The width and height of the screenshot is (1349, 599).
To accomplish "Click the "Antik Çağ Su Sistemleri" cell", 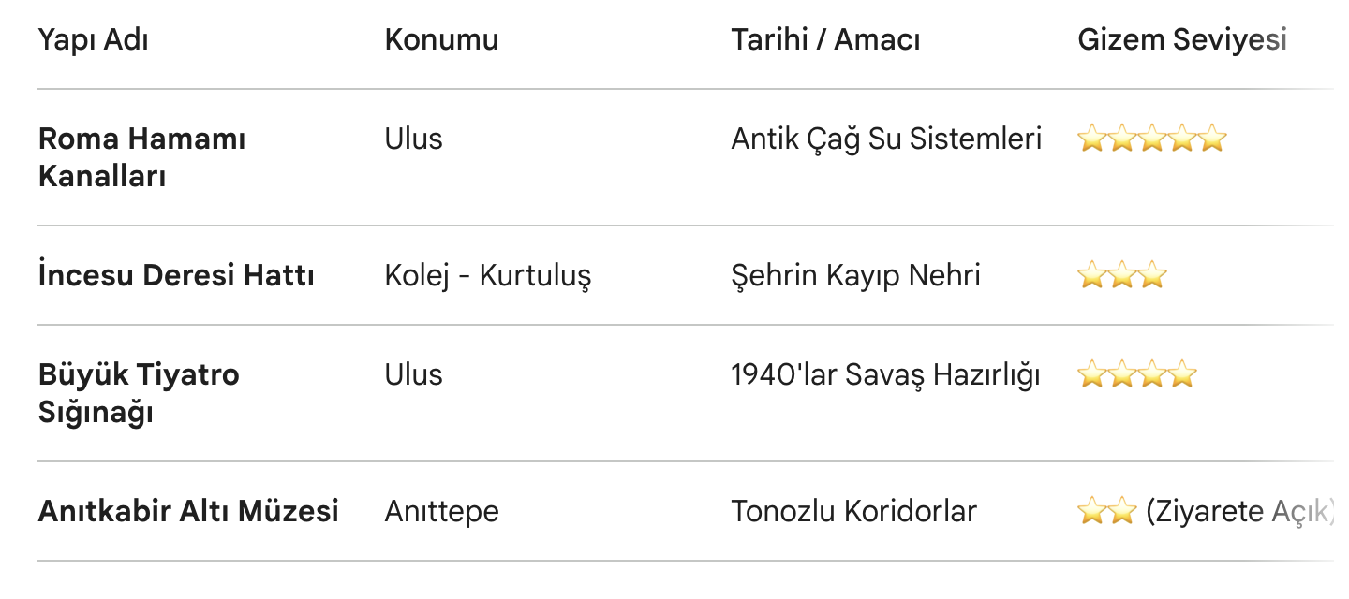I will (x=886, y=139).
